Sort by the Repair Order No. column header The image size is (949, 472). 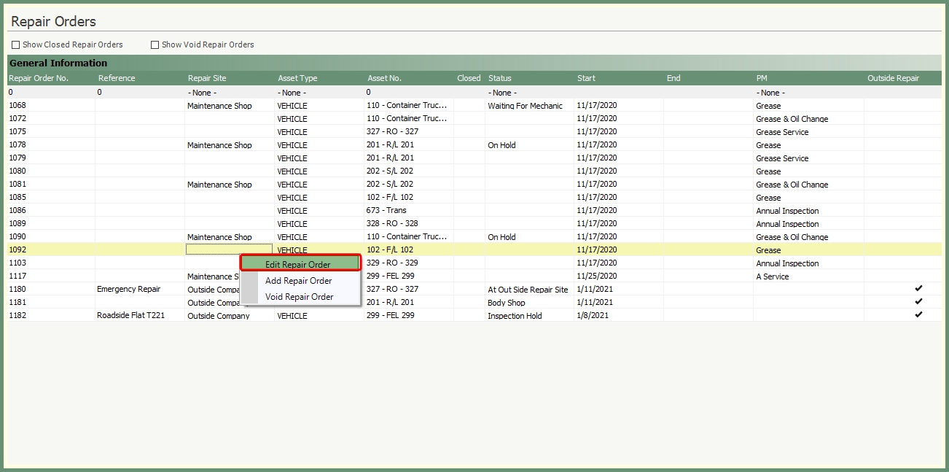point(39,78)
